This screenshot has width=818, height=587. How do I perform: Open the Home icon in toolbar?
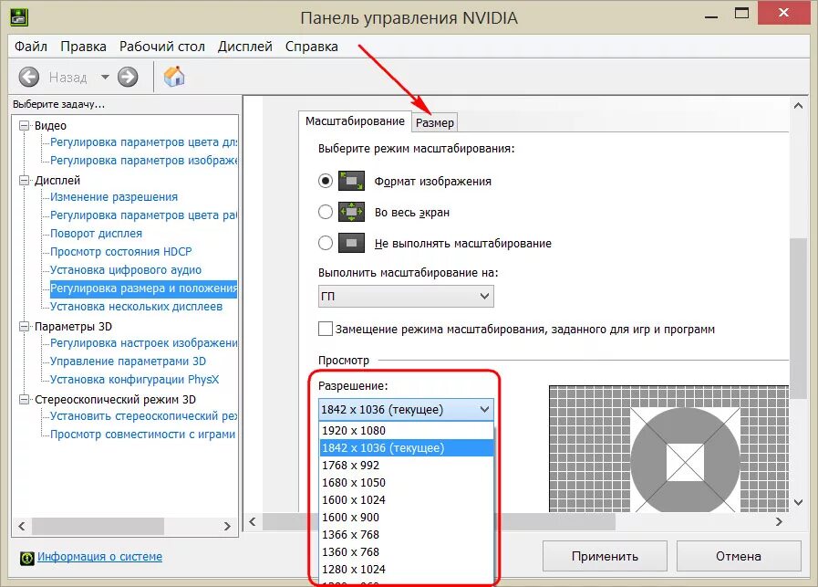pos(174,77)
